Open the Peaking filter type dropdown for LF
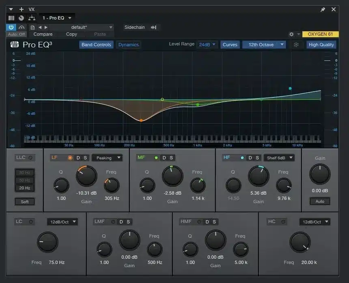 click(107, 158)
